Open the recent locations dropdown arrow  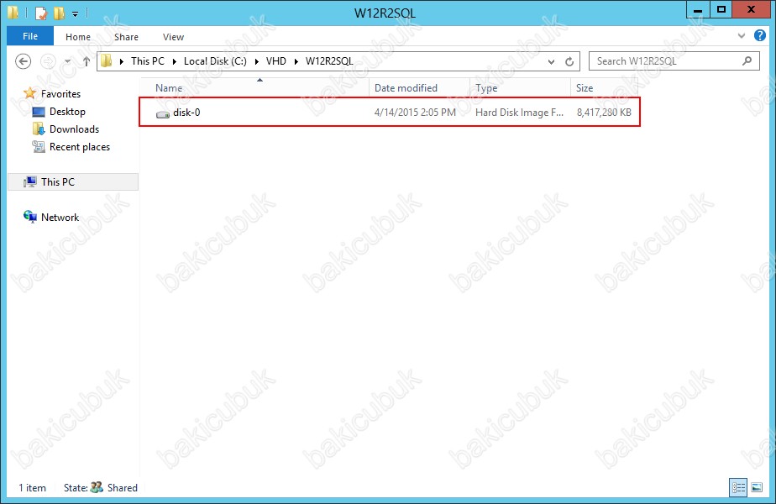[68, 61]
